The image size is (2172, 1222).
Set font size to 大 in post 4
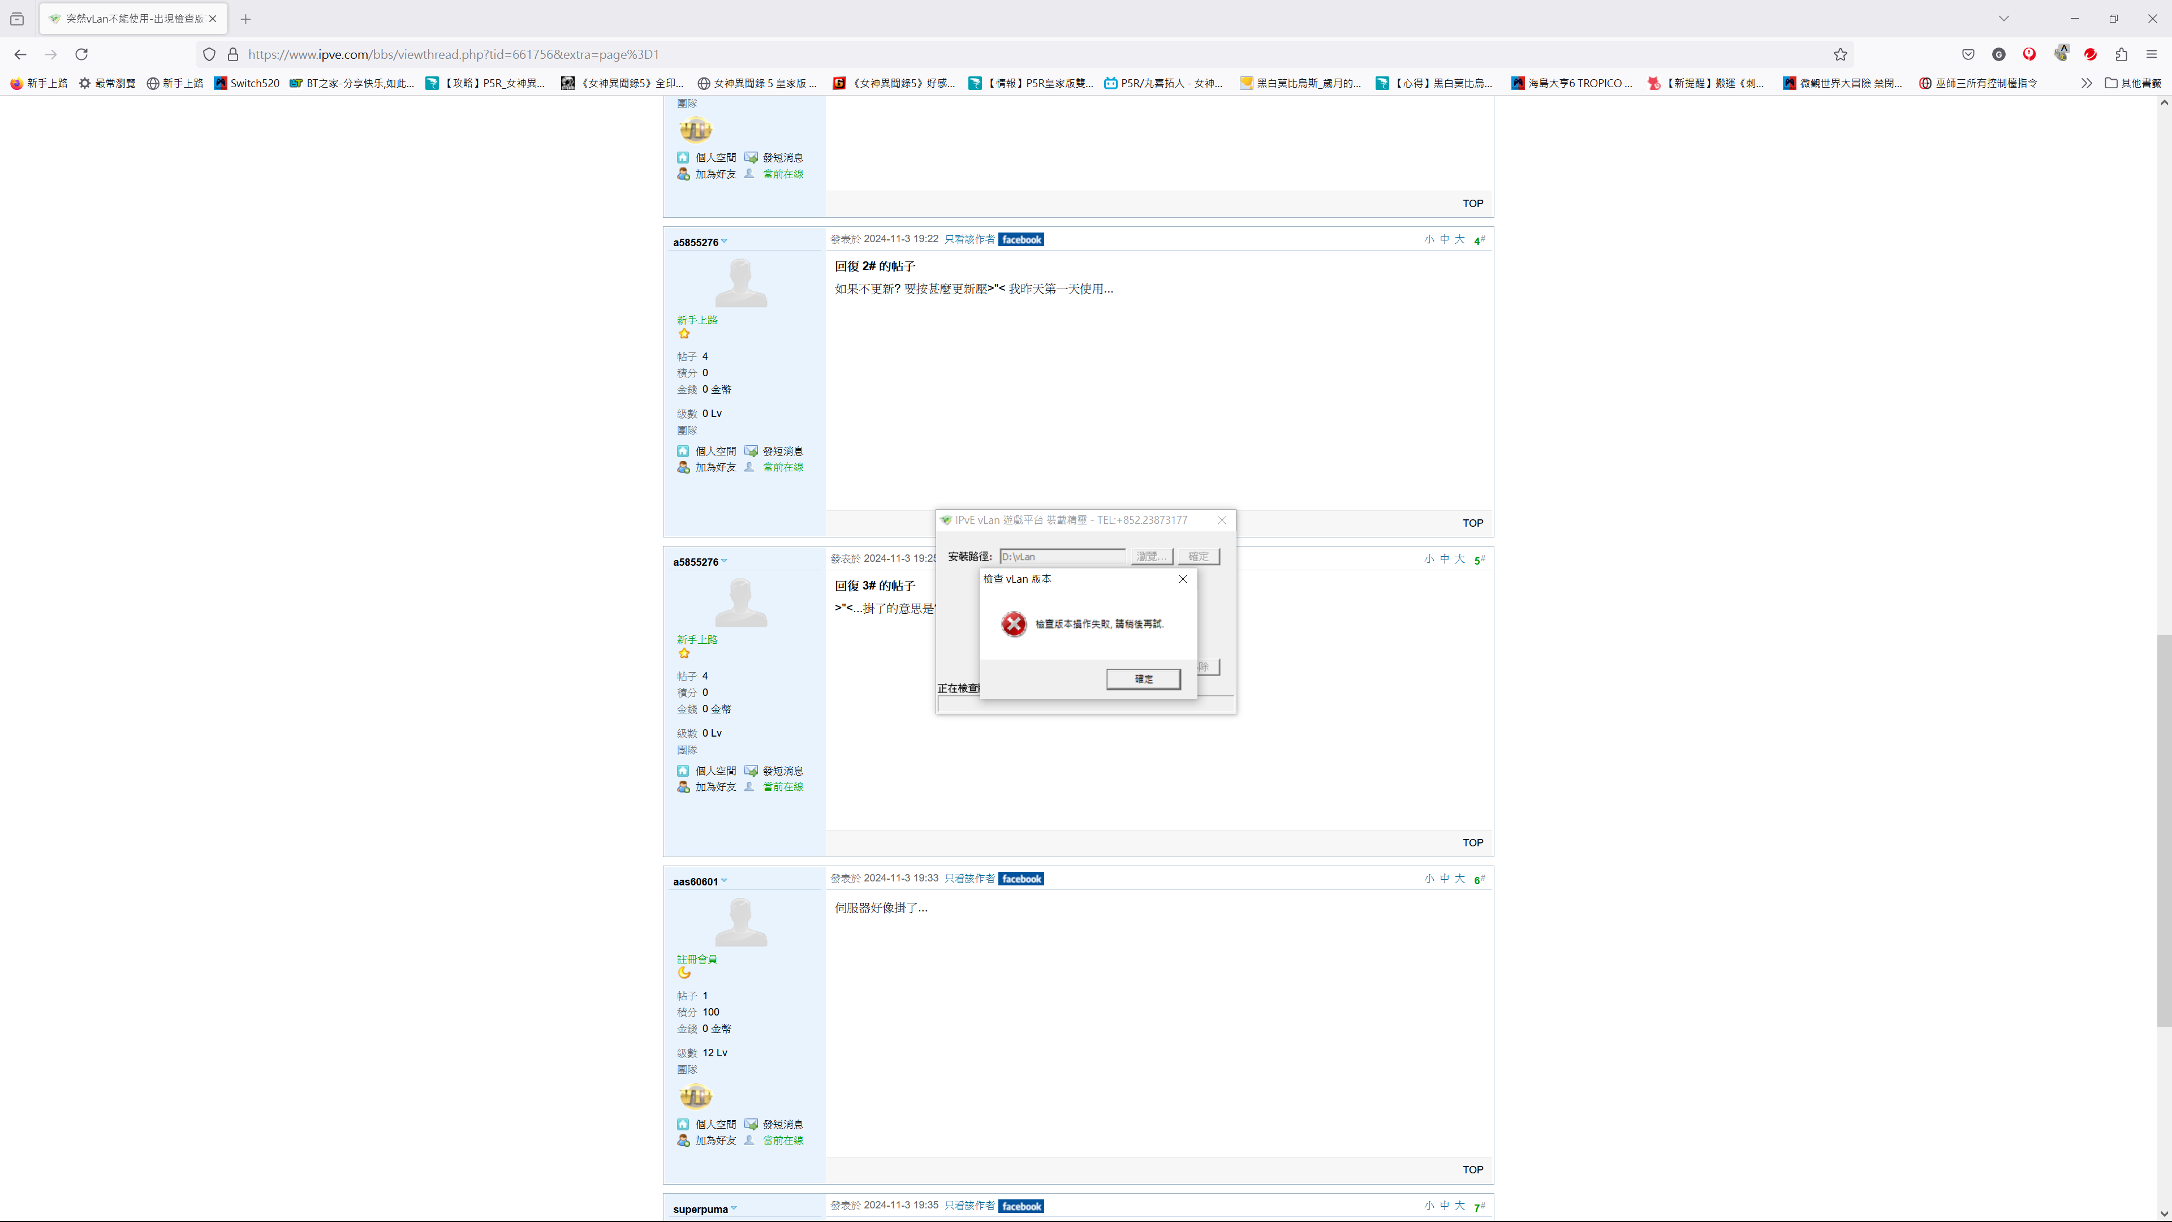(1459, 239)
